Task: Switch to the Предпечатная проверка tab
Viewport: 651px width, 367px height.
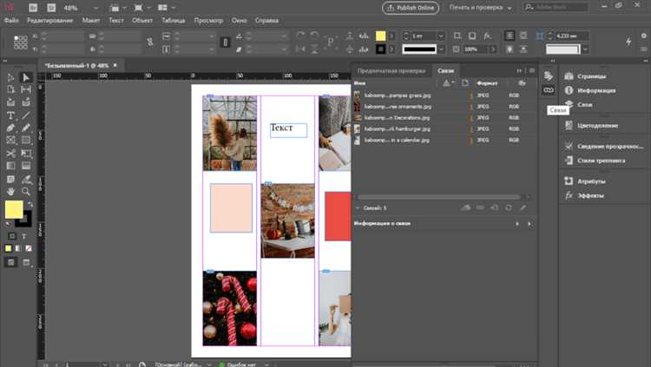Action: coord(391,69)
